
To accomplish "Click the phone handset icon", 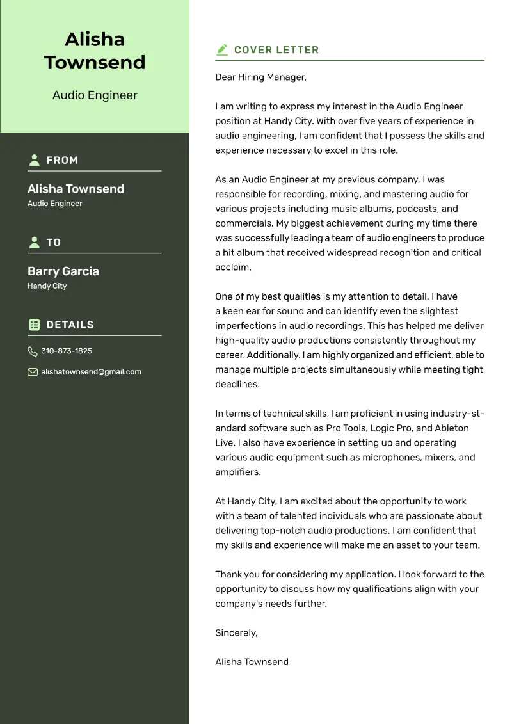I will 33,351.
